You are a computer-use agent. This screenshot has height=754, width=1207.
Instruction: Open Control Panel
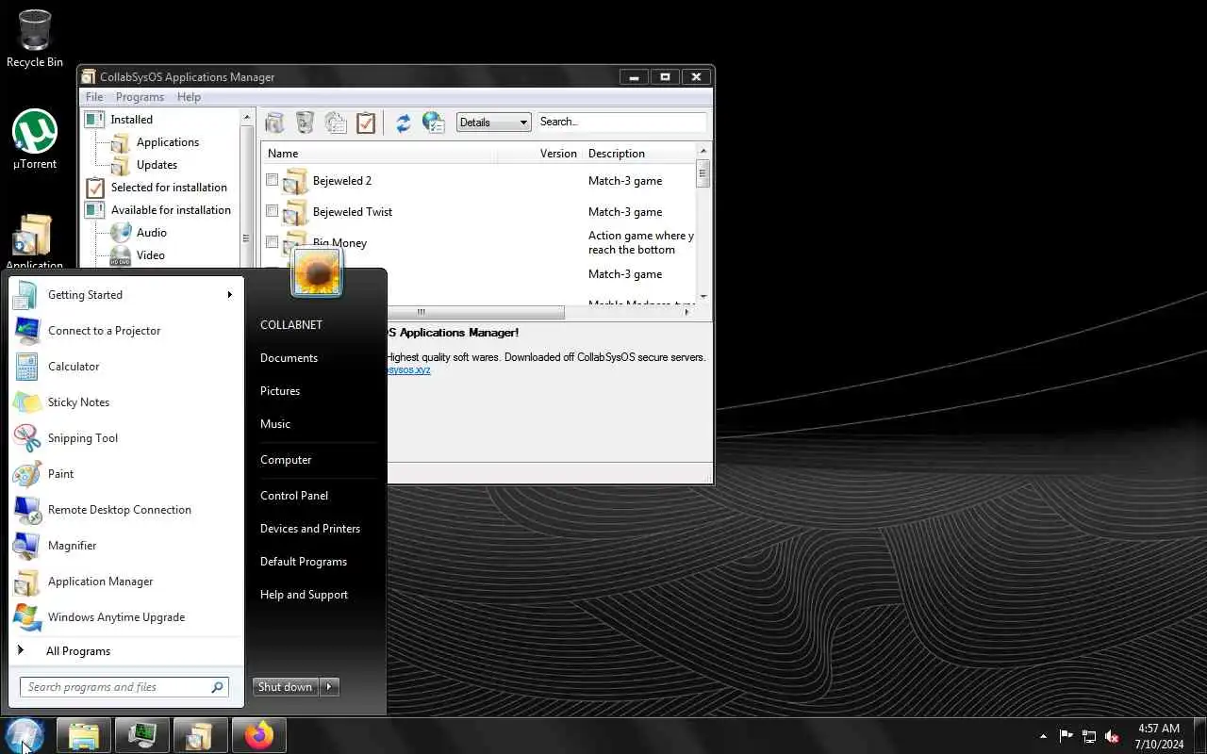(294, 496)
